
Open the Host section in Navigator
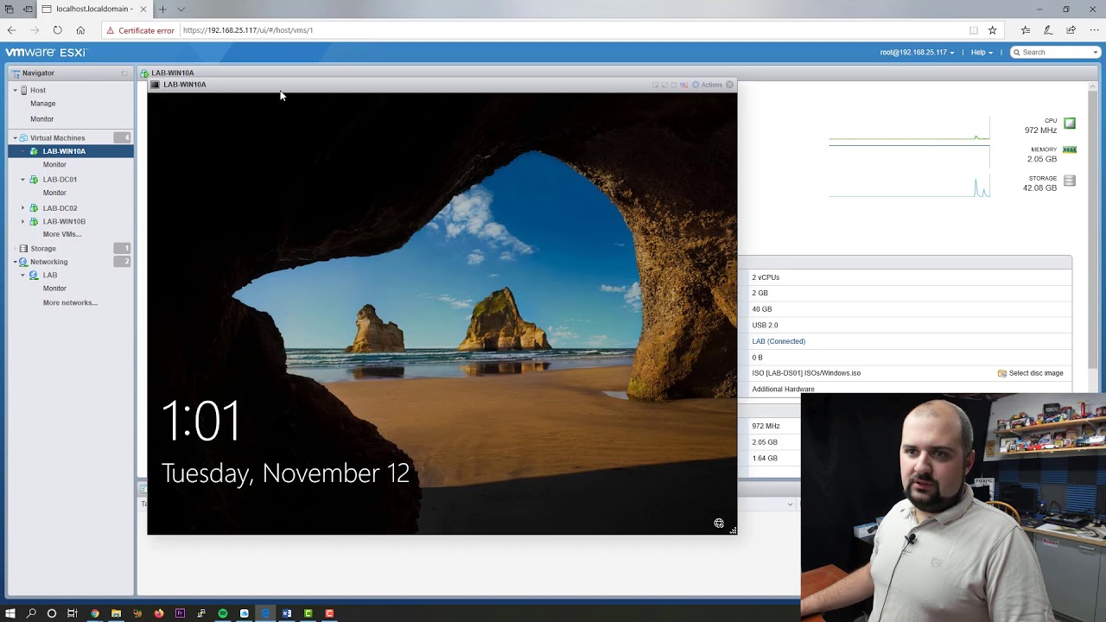pos(38,90)
